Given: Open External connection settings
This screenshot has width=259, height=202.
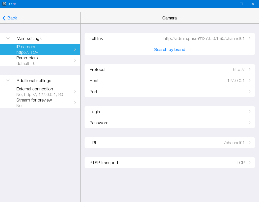Looking at the screenshot, I should (x=40, y=92).
